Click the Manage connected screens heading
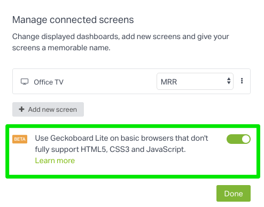Image resolution: width=264 pixels, height=207 pixels. pyautogui.click(x=73, y=20)
